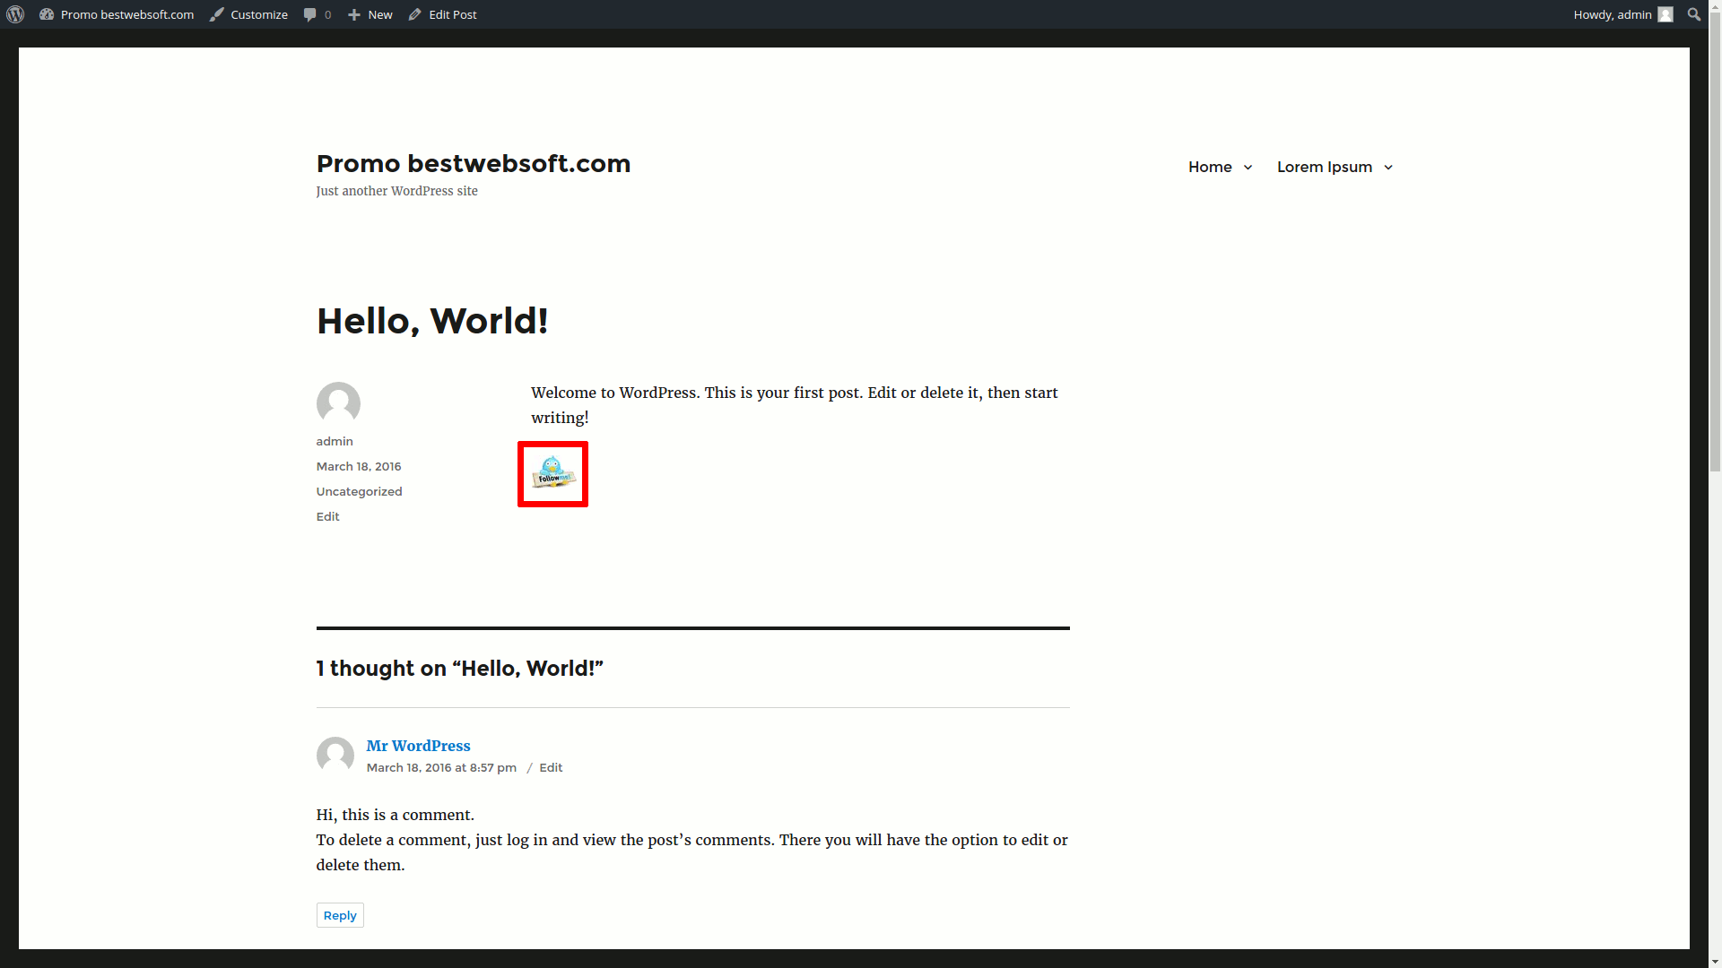Click the comments bubble icon
This screenshot has width=1722, height=968.
[x=310, y=14]
